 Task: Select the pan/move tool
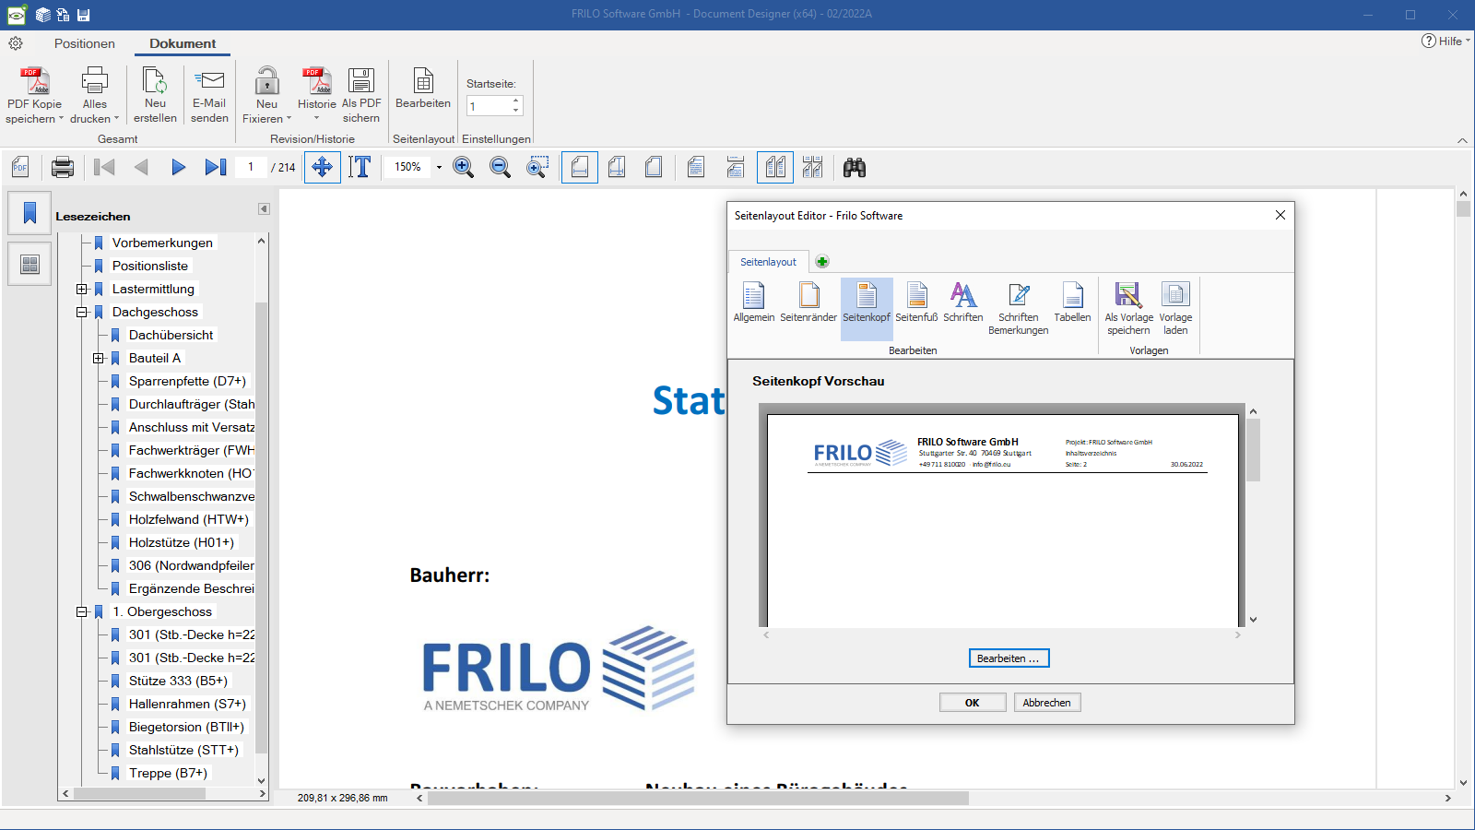point(323,167)
